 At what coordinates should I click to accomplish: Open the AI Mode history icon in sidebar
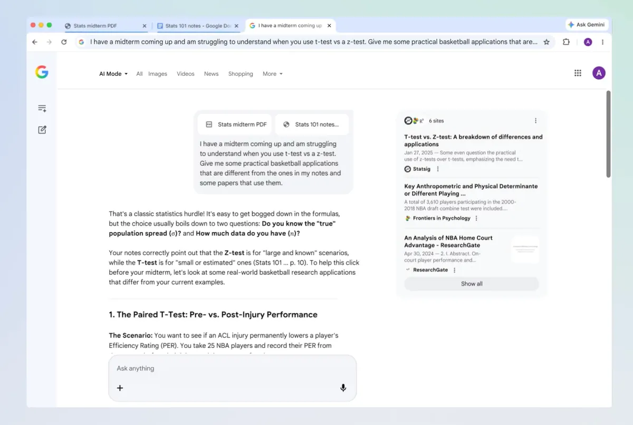click(42, 108)
